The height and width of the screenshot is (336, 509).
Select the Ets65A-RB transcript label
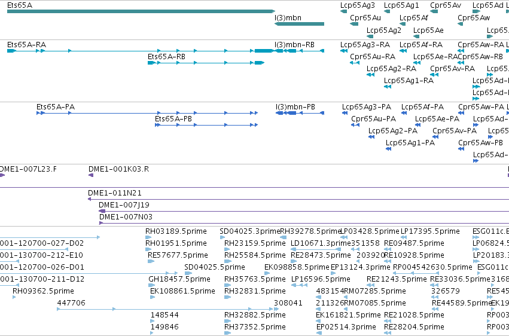pos(166,56)
